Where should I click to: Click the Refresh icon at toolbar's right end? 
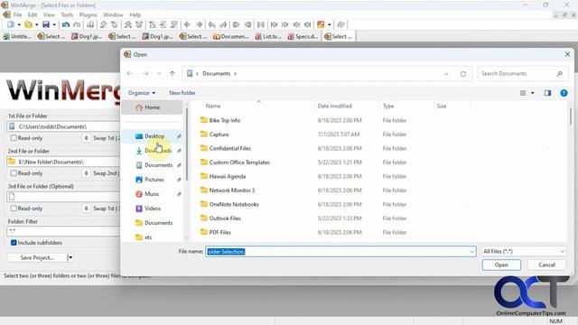coord(341,24)
